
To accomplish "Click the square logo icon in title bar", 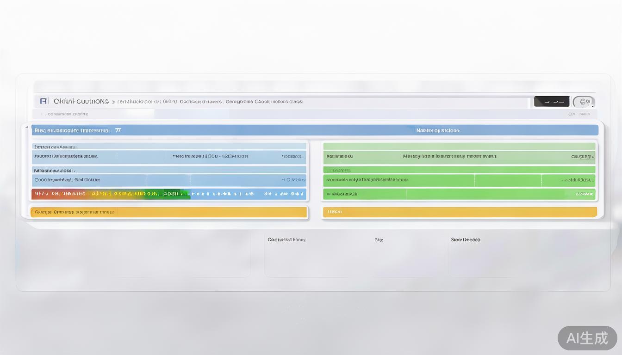I will point(44,101).
